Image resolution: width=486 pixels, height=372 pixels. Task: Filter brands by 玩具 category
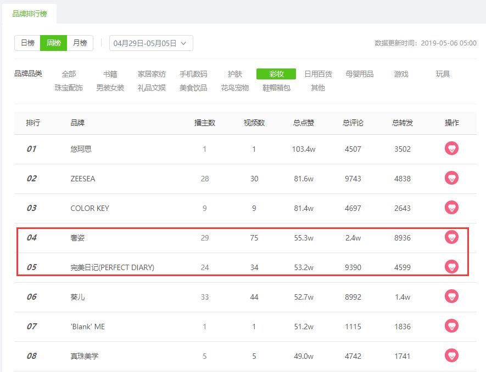[x=443, y=74]
